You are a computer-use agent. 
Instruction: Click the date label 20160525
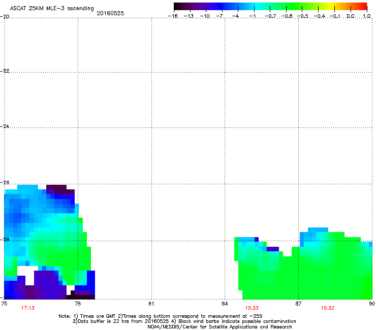pos(110,13)
